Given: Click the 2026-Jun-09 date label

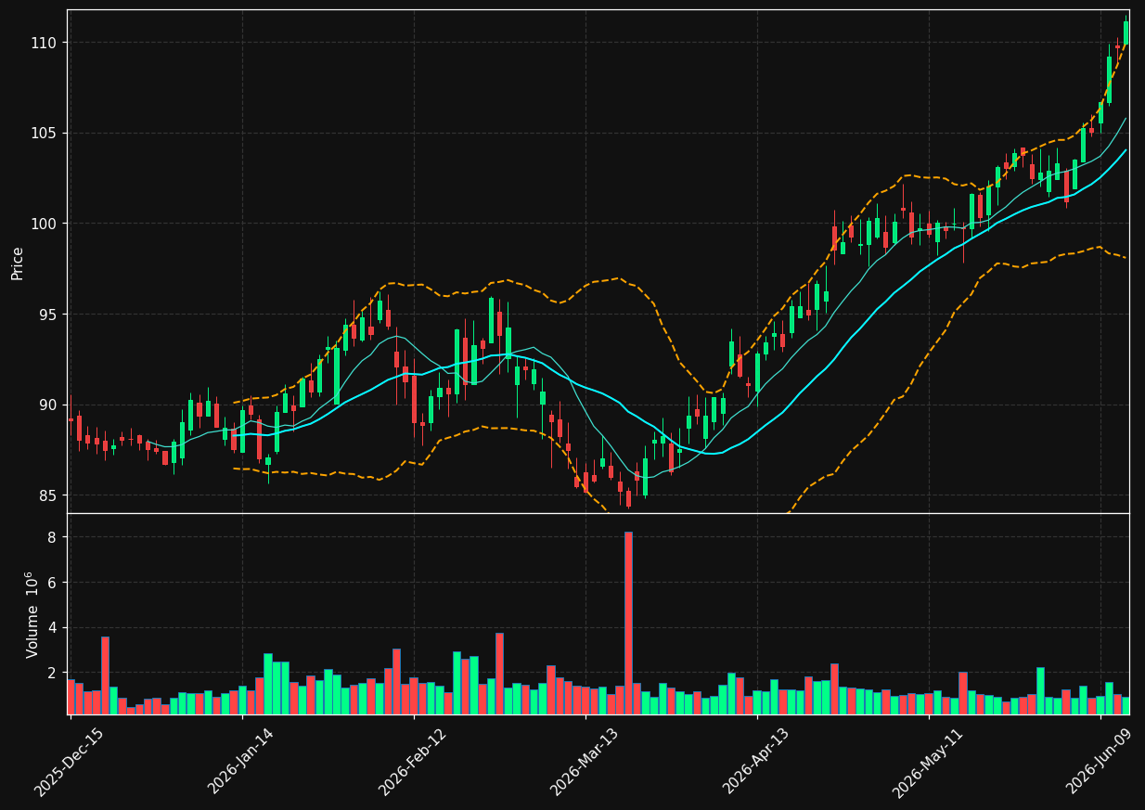Looking at the screenshot, I should (1100, 762).
